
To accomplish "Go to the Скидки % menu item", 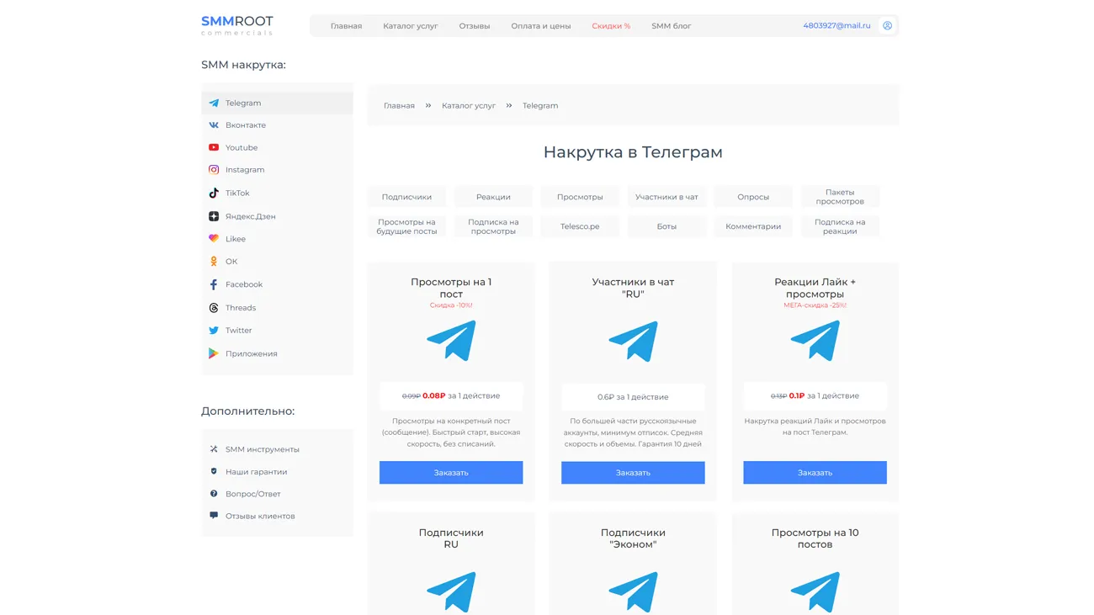I will pyautogui.click(x=610, y=26).
